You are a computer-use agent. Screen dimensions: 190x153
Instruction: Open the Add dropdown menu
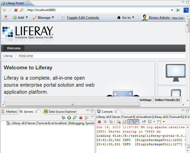tap(21, 18)
